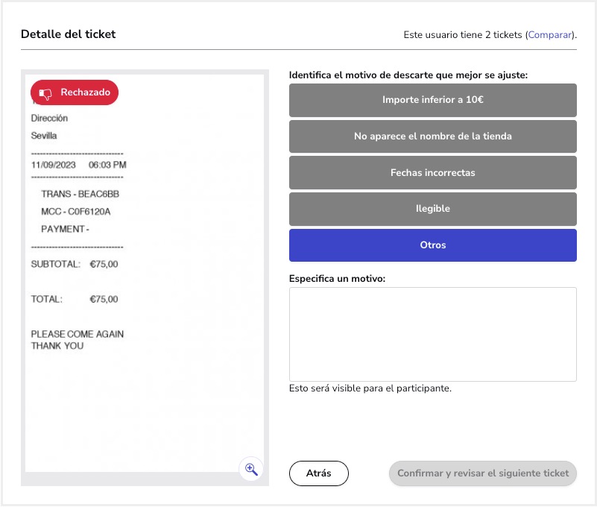Click 'THANK YOU' line on receipt

[57, 346]
